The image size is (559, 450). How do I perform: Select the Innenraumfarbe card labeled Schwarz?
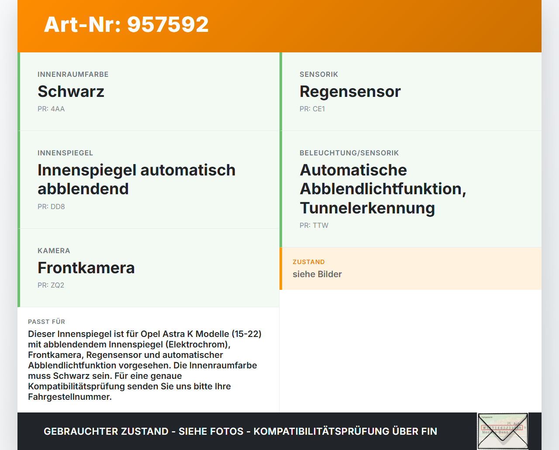[x=148, y=91]
